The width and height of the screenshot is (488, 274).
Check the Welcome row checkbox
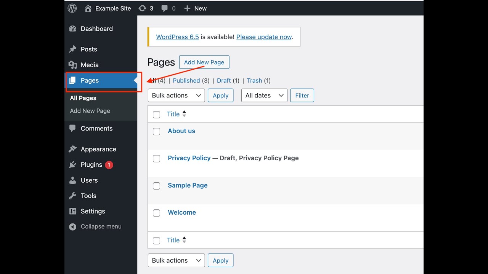156,213
